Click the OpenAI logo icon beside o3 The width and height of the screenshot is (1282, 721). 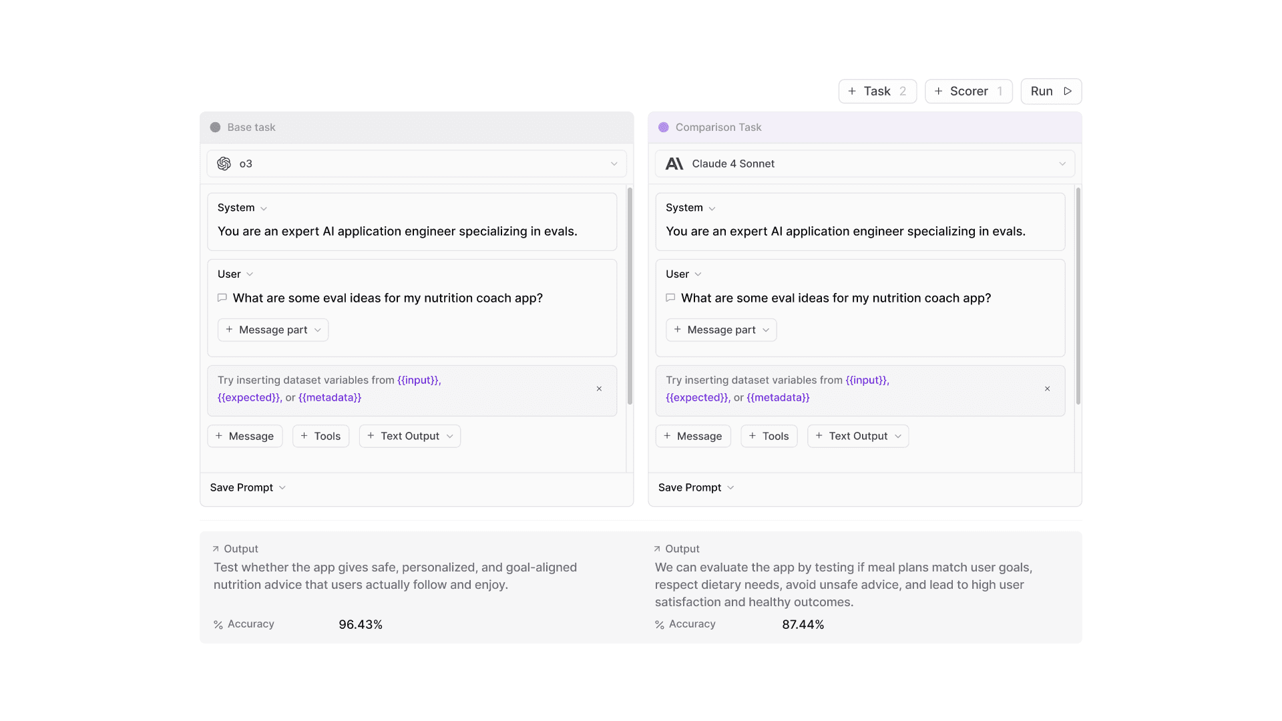point(224,164)
